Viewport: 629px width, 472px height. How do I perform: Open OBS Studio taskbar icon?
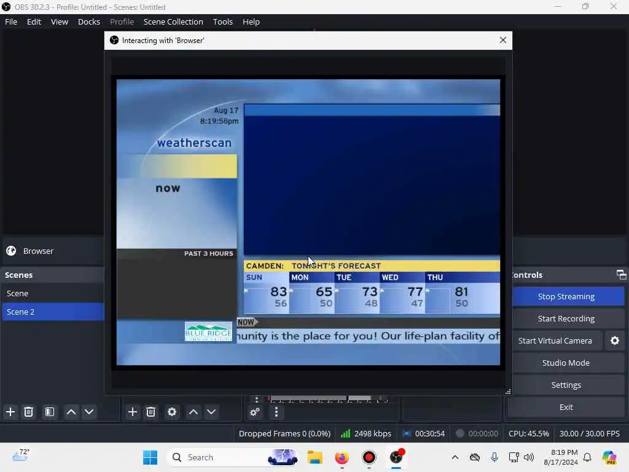[x=396, y=457]
